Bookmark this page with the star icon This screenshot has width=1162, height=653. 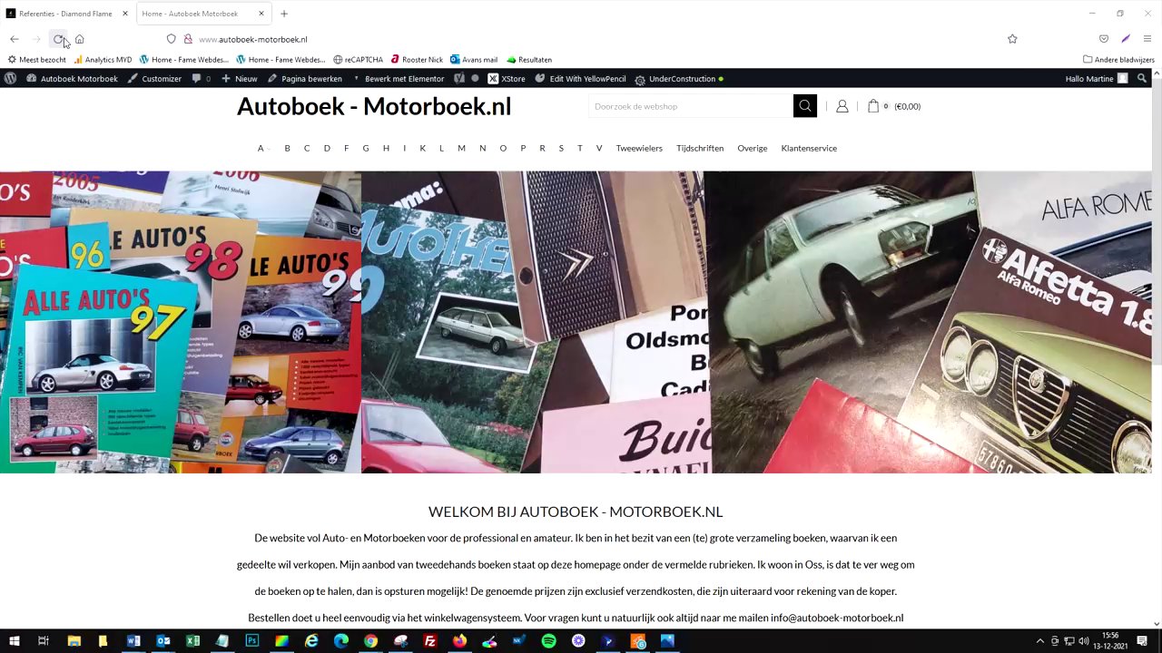pyautogui.click(x=1012, y=39)
